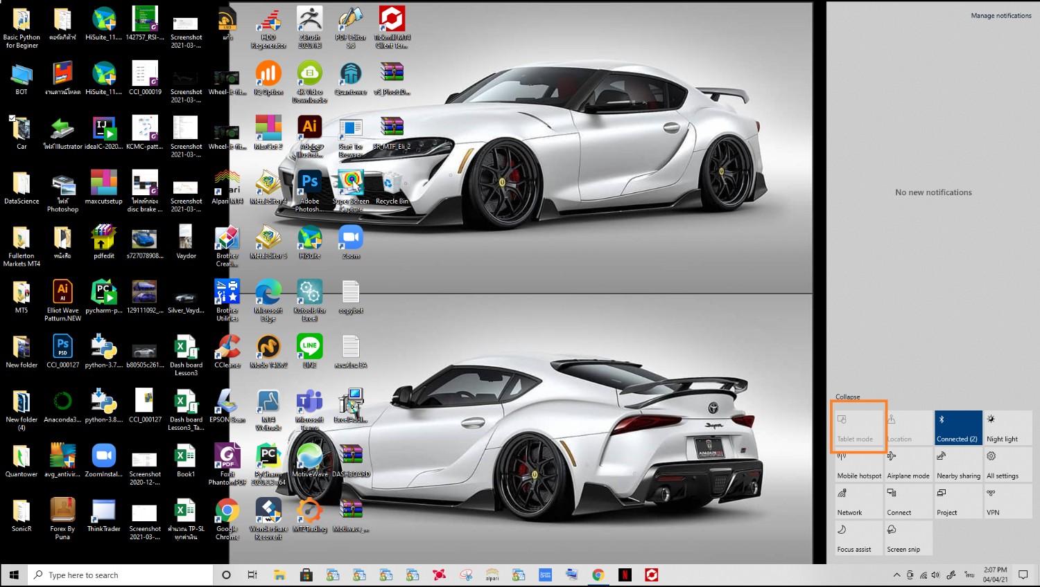
Task: Open the taskbar clock showing 2:07 PM
Action: click(995, 575)
